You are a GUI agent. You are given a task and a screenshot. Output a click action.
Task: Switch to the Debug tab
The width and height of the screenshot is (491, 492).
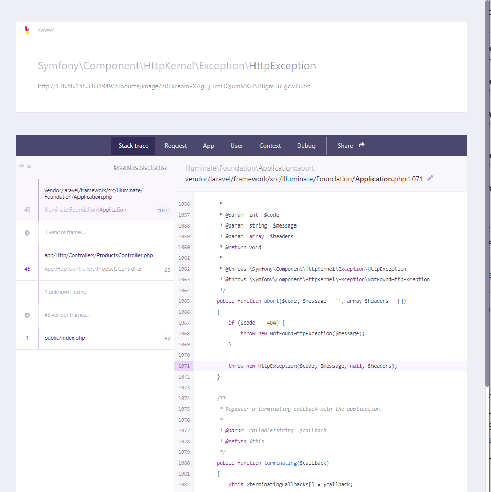[306, 145]
